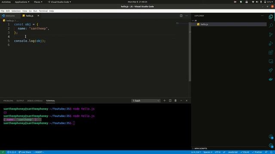Open the Run menu
This screenshot has height=154, width=275.
pos(35,11)
